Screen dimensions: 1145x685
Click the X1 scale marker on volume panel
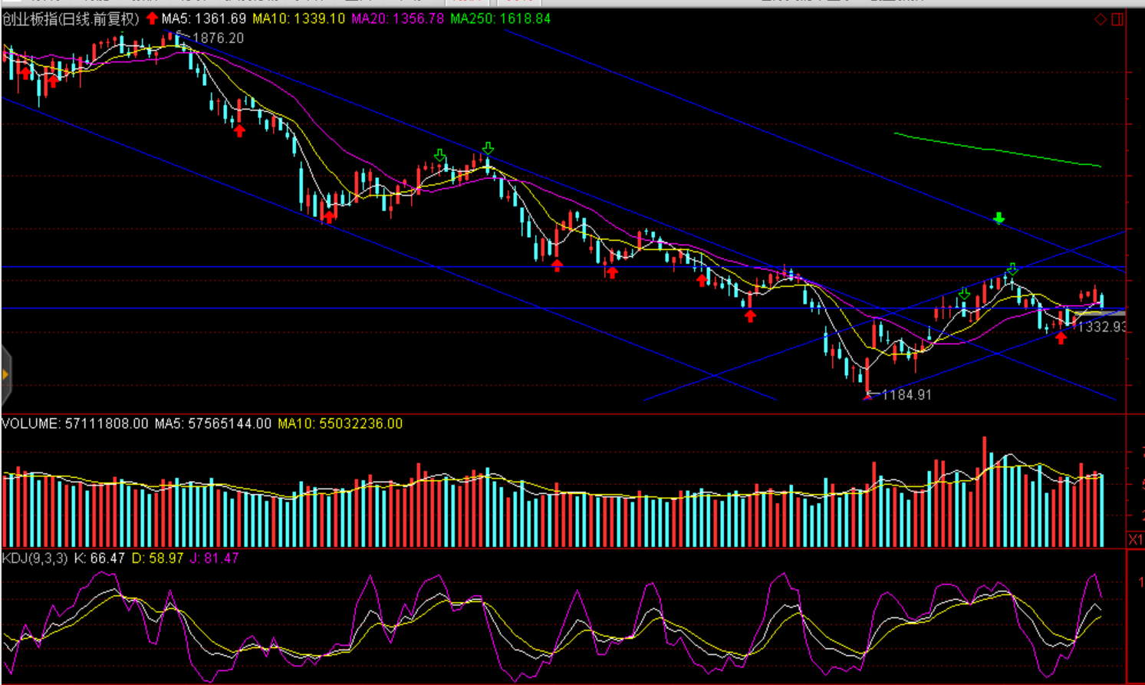1135,540
